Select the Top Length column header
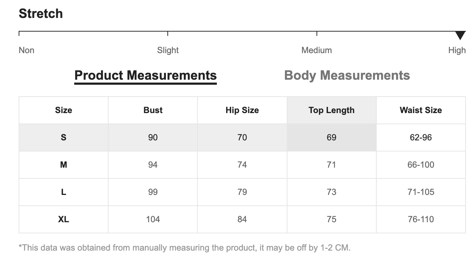 [x=331, y=110]
